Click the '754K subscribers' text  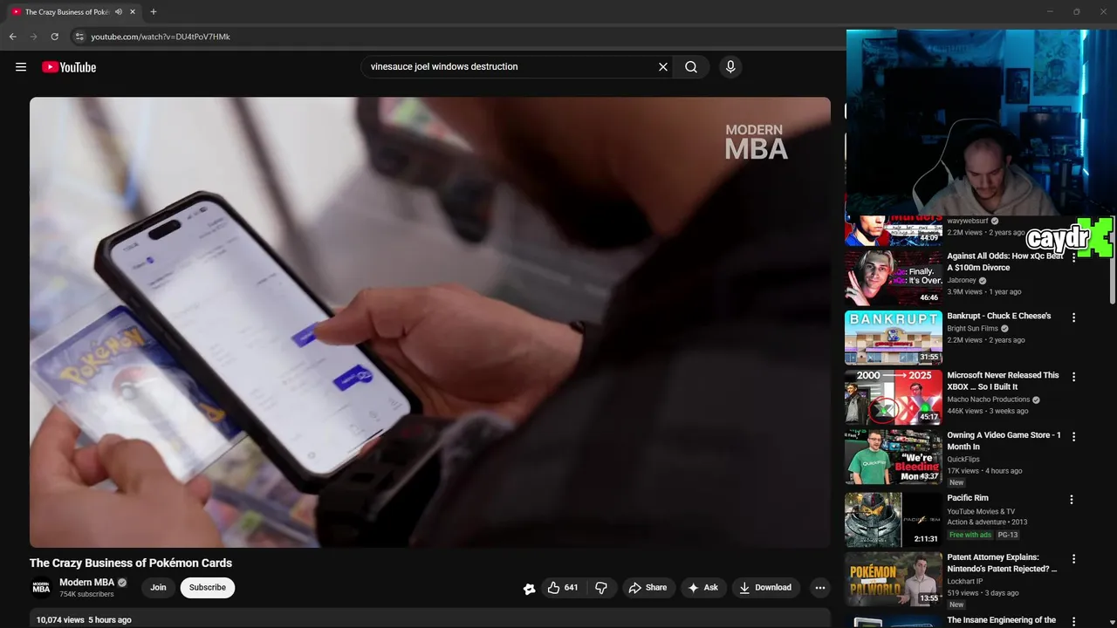coord(86,594)
